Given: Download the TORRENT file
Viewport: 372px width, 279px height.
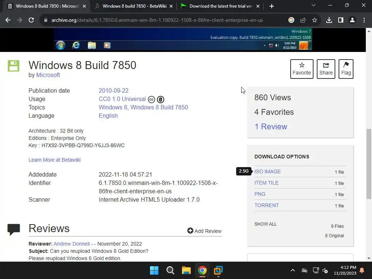Looking at the screenshot, I should [x=266, y=206].
